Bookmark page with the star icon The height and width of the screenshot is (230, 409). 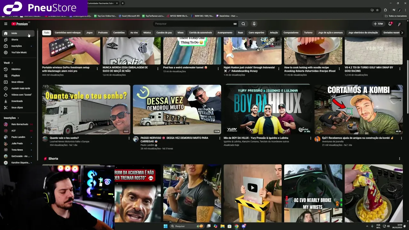377,10
